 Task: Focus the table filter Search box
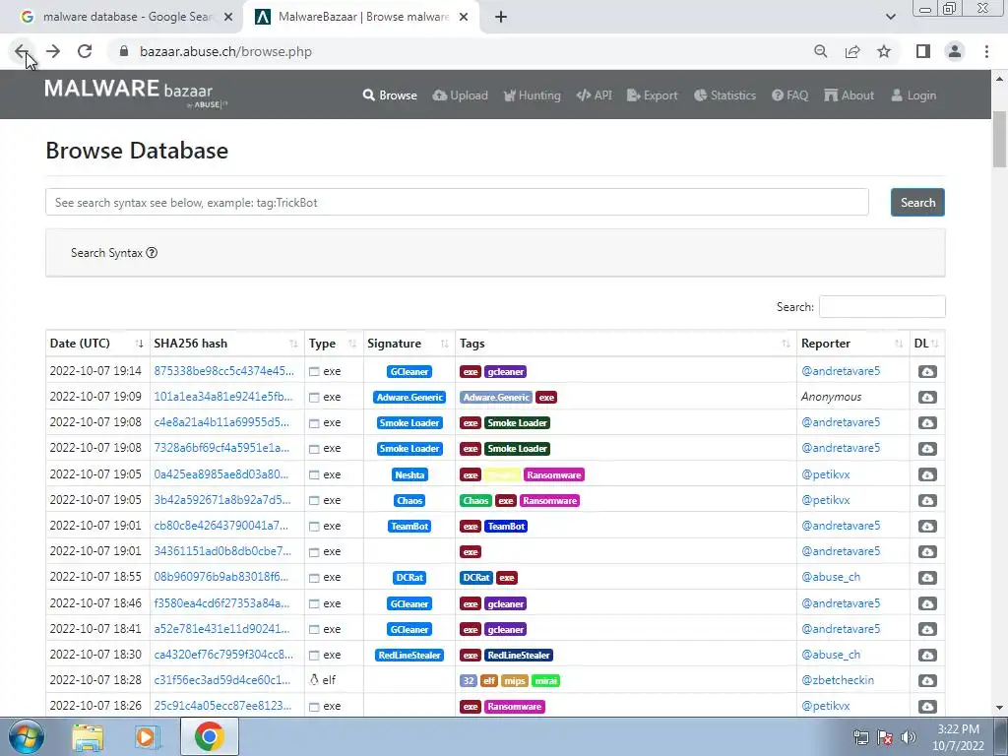click(882, 307)
